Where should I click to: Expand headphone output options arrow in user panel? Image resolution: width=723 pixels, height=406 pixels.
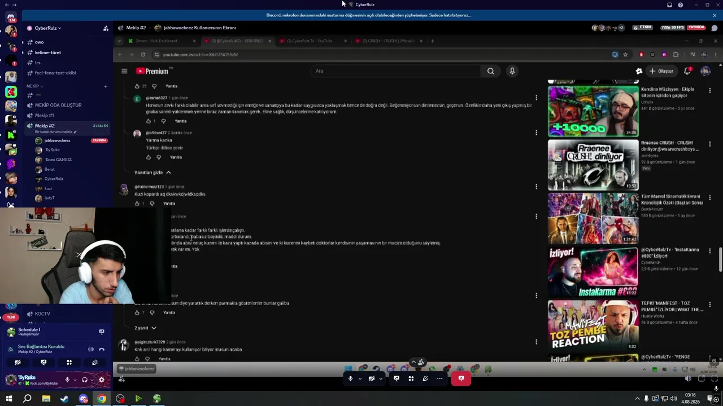point(93,380)
